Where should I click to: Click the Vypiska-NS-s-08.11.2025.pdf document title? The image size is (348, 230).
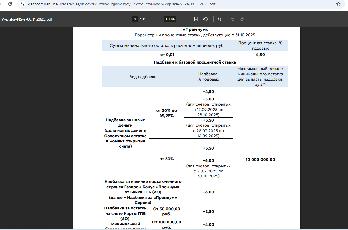pyautogui.click(x=27, y=19)
